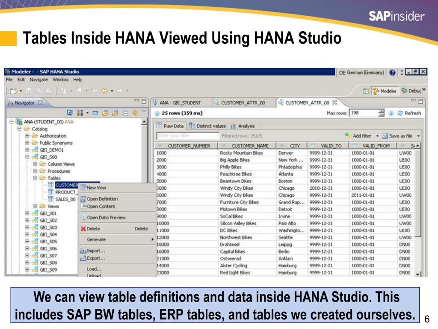Switch to the Analysis tab
Image resolution: width=438 pixels, height=329 pixels.
(243, 126)
